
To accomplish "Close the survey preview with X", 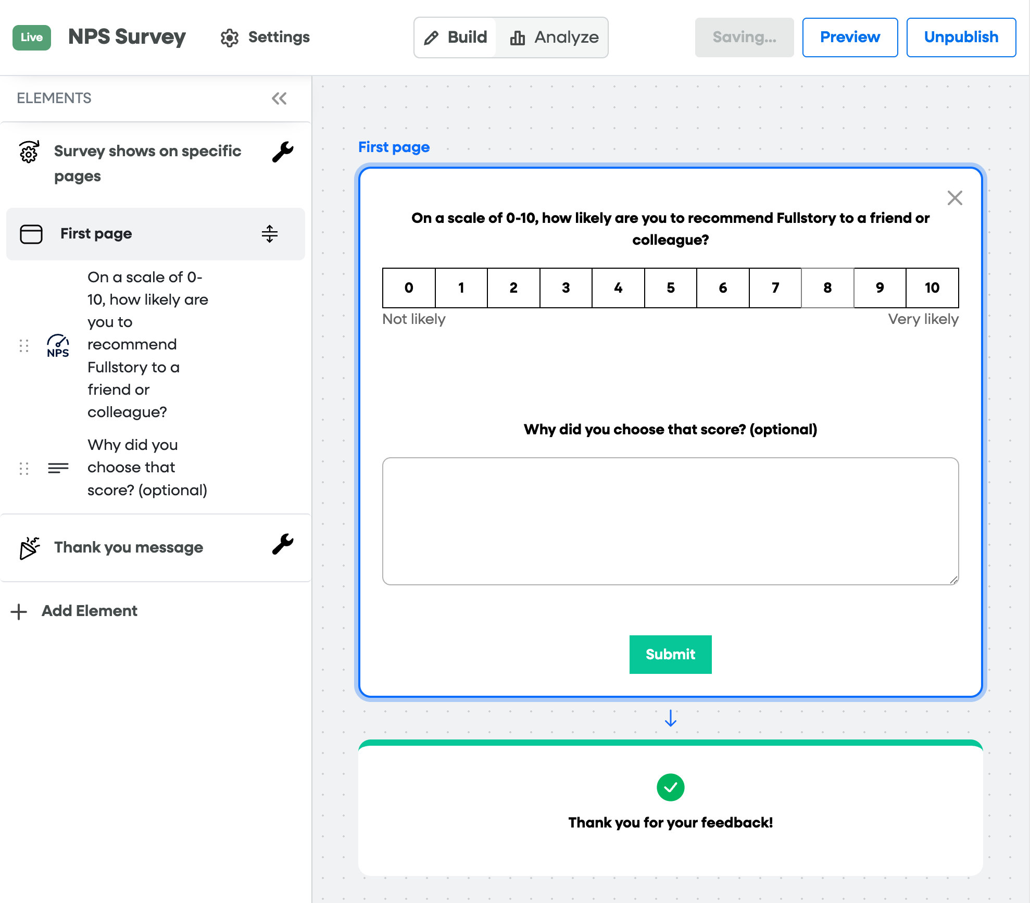I will 954,198.
